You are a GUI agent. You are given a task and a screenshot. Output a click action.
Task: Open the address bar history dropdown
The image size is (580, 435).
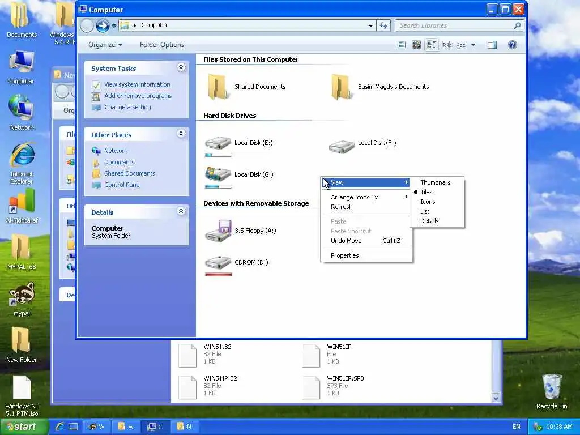[x=370, y=25]
